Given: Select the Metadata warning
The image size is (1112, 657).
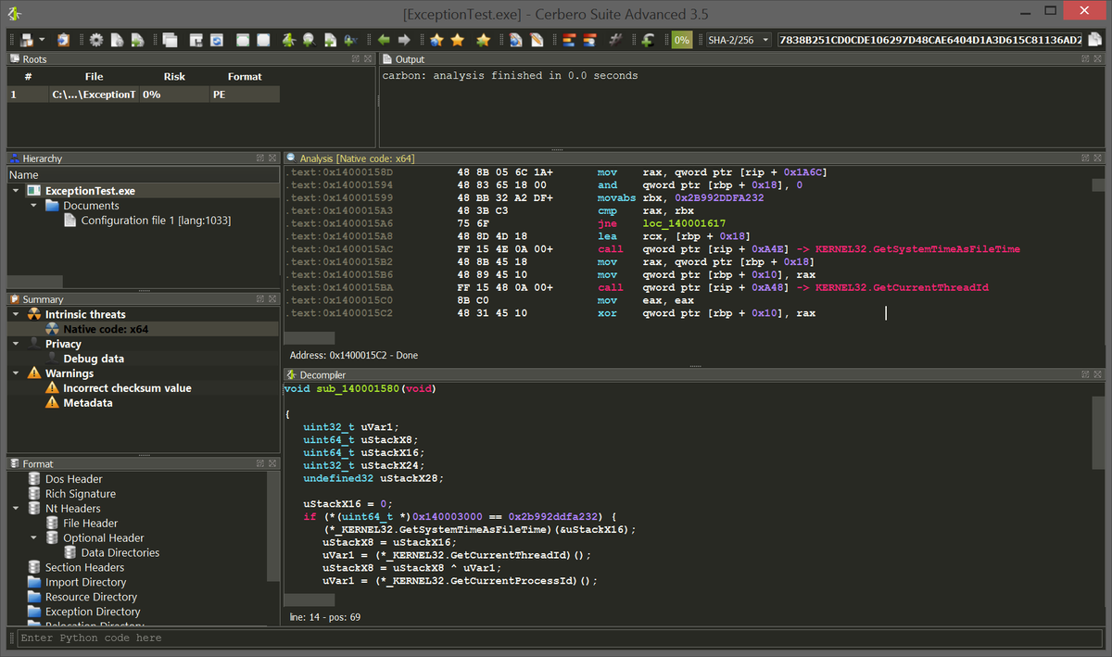Looking at the screenshot, I should pyautogui.click(x=88, y=403).
